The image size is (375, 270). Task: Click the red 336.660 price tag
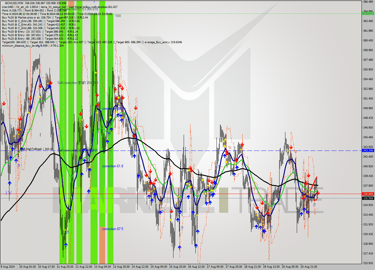(368, 194)
